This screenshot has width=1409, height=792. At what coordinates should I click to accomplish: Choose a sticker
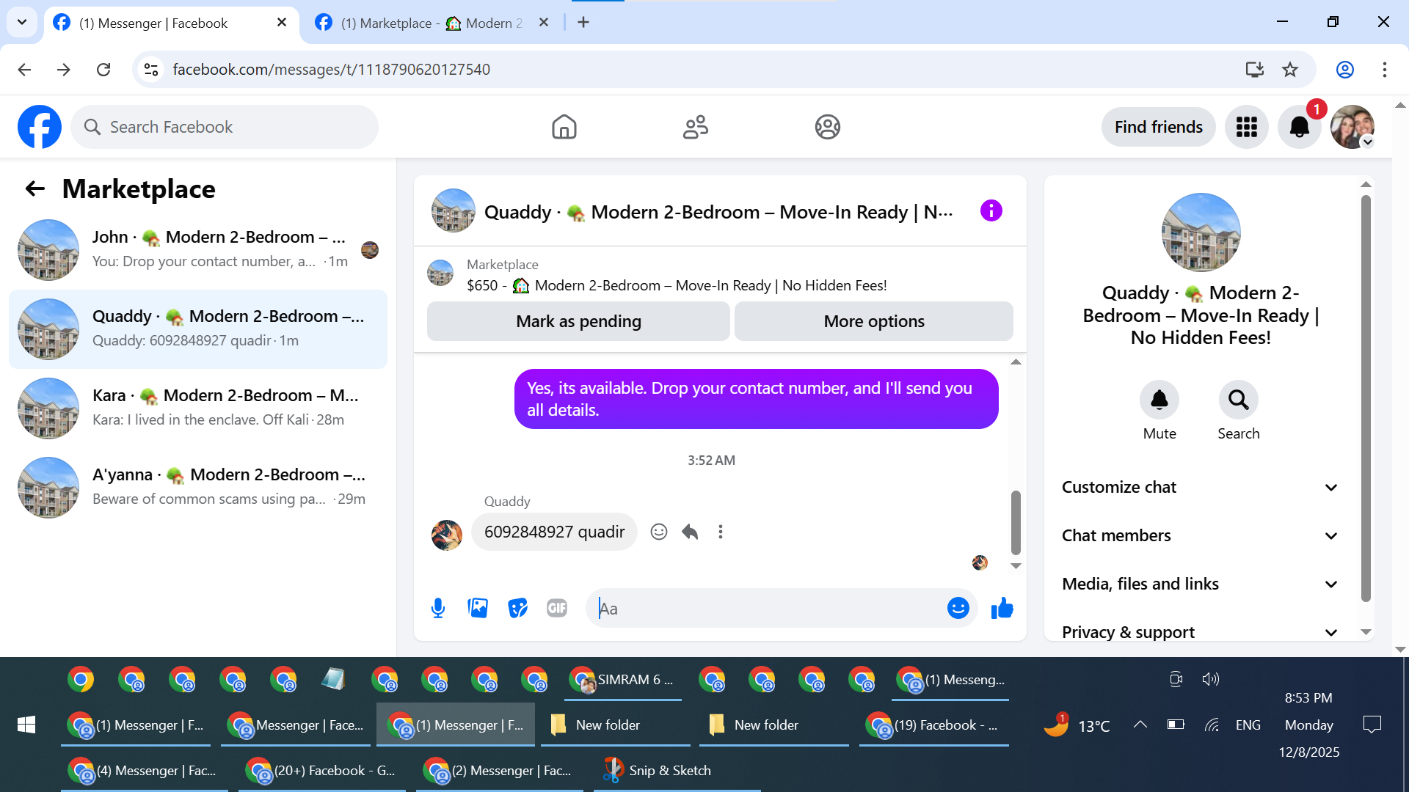pyautogui.click(x=517, y=608)
